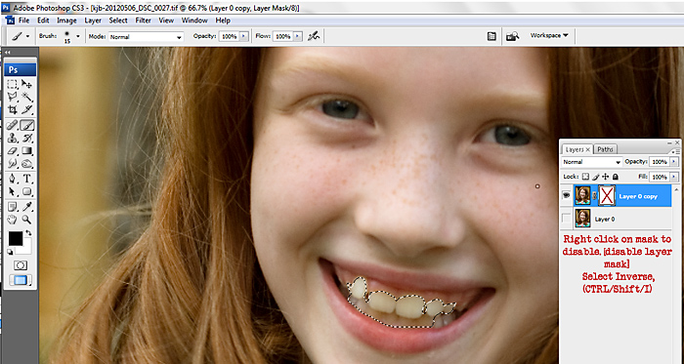Select the Path Selection tool
The image size is (684, 364).
point(12,191)
